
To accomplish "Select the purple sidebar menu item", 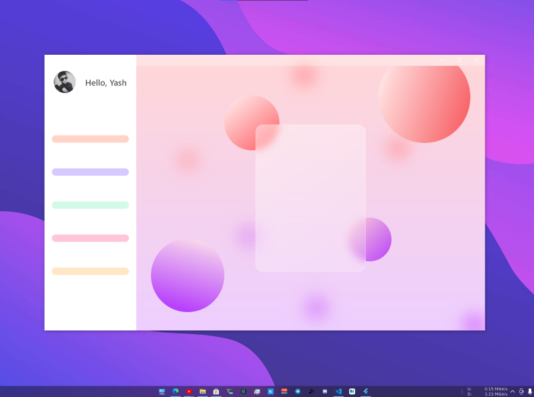I will pyautogui.click(x=90, y=172).
